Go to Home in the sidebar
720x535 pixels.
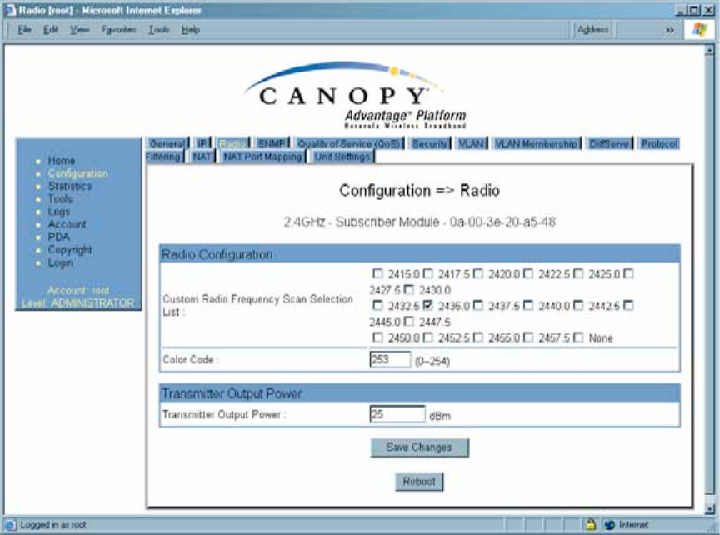62,161
